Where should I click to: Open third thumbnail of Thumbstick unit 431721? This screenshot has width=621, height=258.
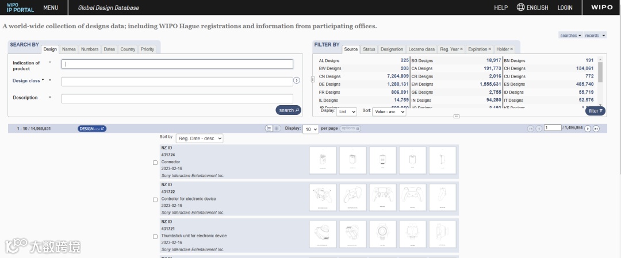[x=382, y=234]
